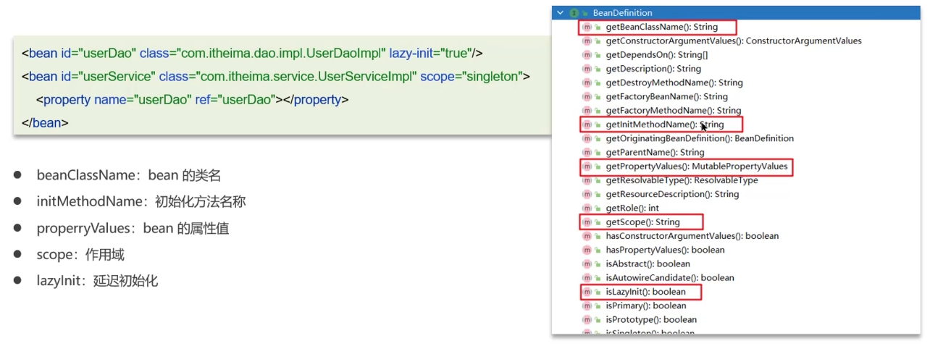Click method icon beside getFactoryBeanName()
The image size is (930, 354).
(587, 96)
